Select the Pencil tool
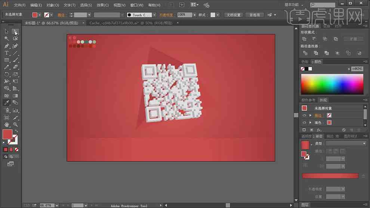Image resolution: width=370 pixels, height=208 pixels. (x=6, y=67)
